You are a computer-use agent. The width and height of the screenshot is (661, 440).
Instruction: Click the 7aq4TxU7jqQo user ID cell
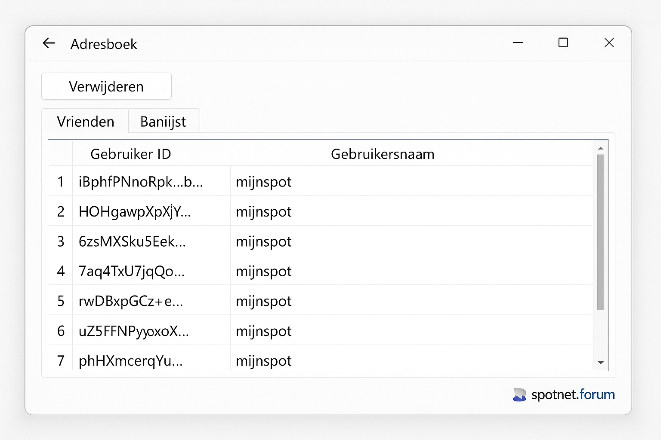click(x=131, y=271)
